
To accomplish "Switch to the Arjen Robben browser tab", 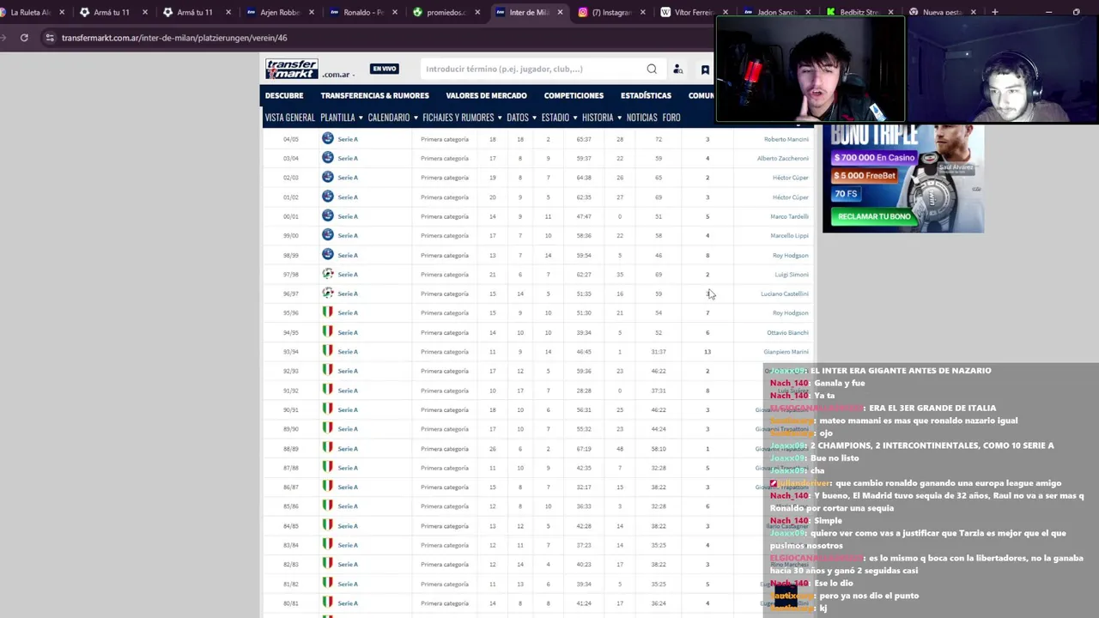I will pos(279,13).
